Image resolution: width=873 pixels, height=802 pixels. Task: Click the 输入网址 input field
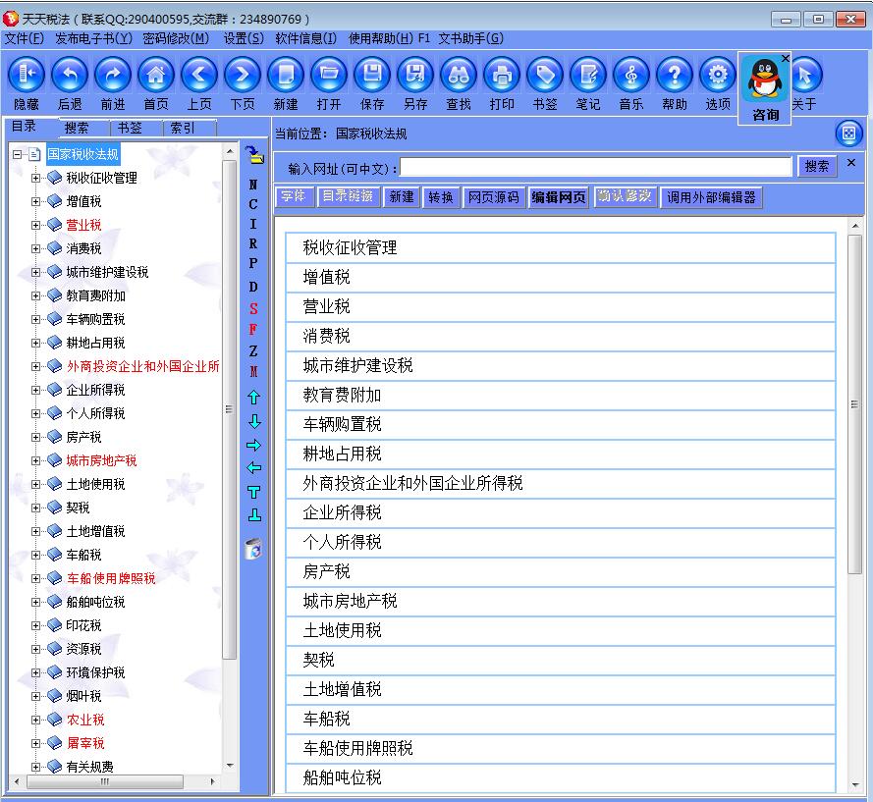(595, 167)
